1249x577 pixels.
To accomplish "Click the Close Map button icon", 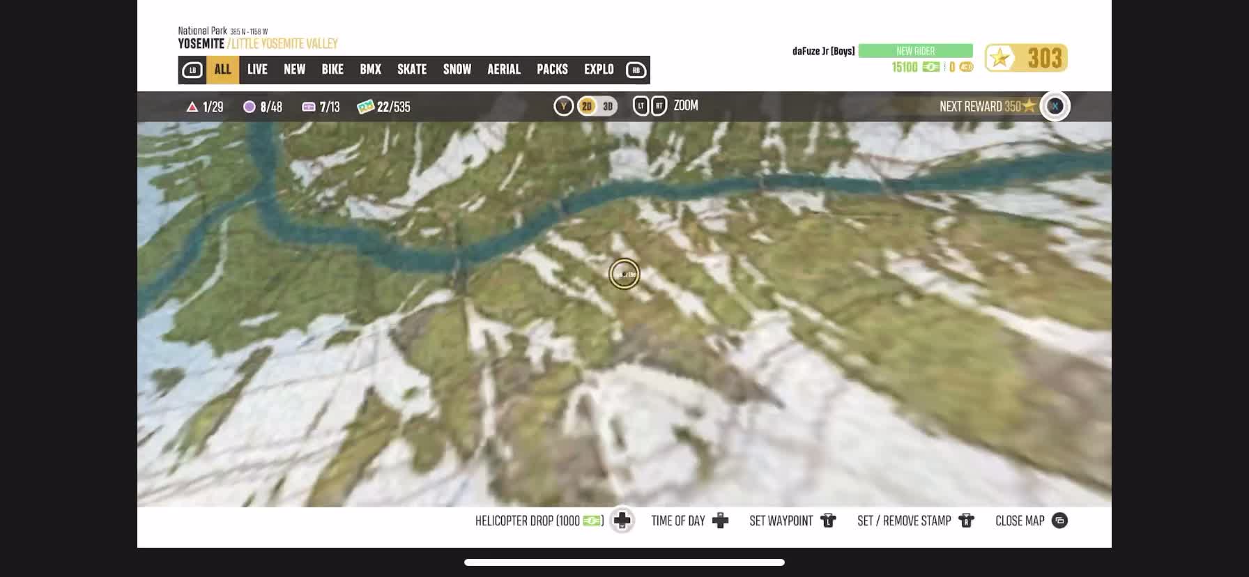I will (x=1059, y=521).
